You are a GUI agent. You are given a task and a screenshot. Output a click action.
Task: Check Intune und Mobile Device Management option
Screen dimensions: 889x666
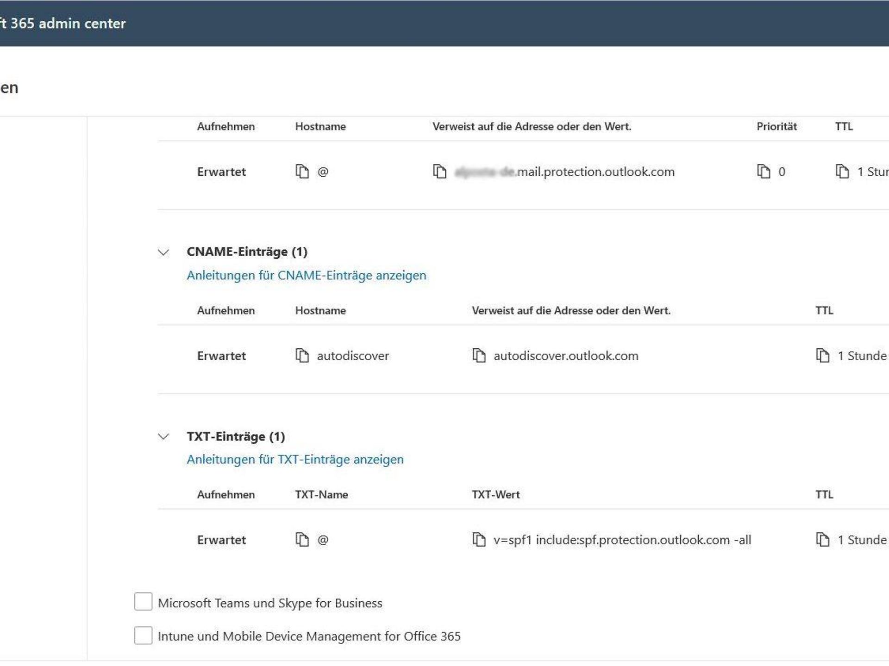(143, 635)
